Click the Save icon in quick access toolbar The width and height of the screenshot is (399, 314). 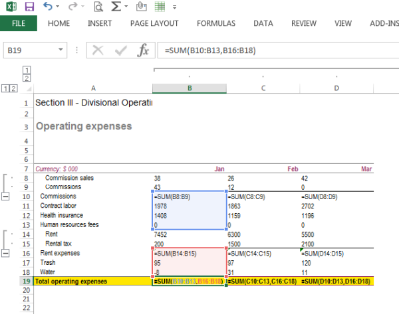(x=29, y=7)
